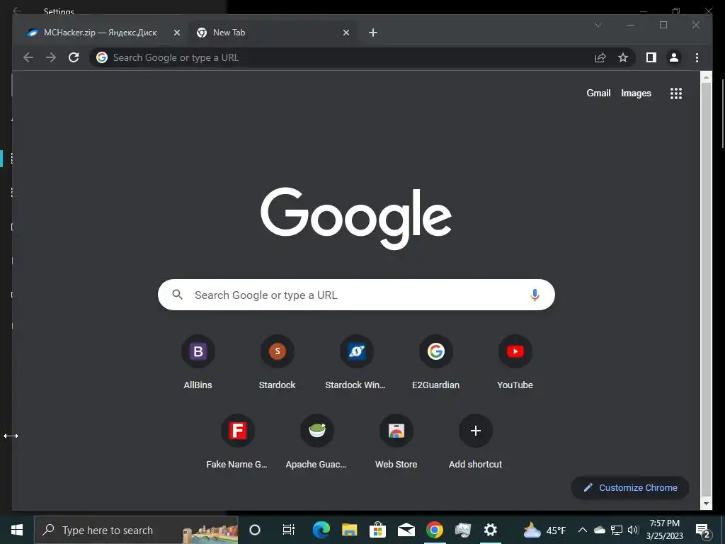725x544 pixels.
Task: Bookmark this tab with the star icon
Action: (x=623, y=57)
